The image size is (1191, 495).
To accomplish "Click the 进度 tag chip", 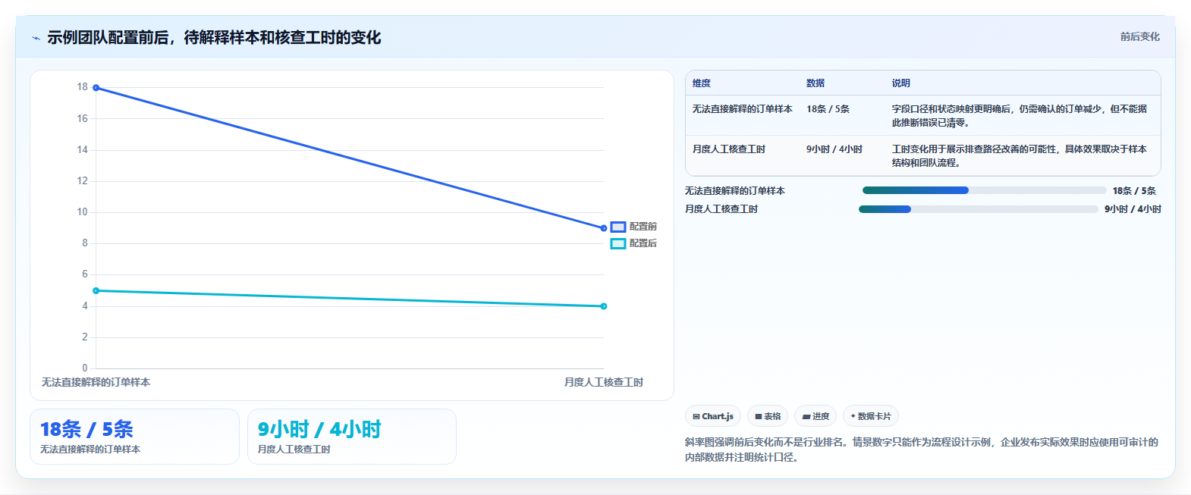I will click(x=815, y=416).
